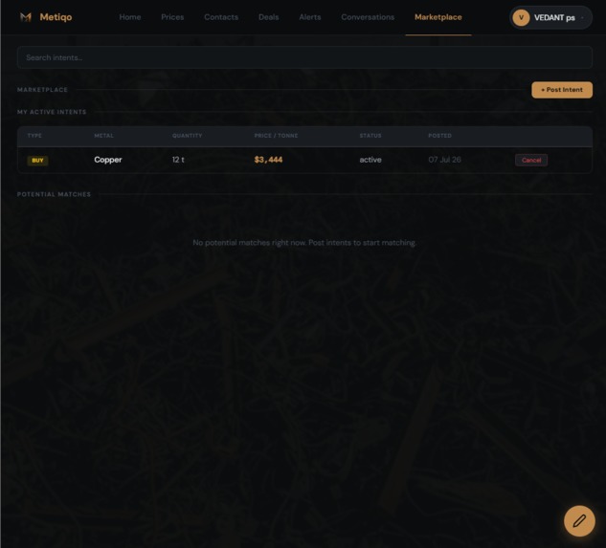Image resolution: width=606 pixels, height=548 pixels.
Task: Click the BUY badge in the Copper row
Action: click(37, 161)
